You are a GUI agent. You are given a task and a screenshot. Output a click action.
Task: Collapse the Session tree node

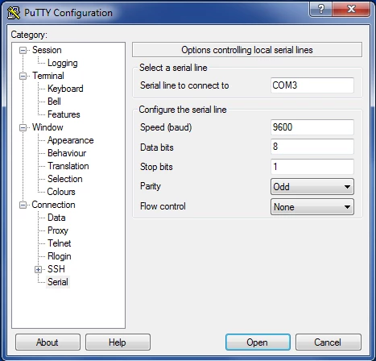pos(23,50)
